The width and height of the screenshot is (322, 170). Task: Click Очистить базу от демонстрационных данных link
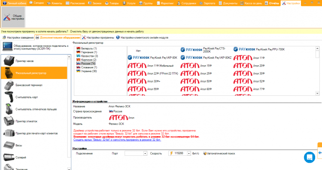[x=107, y=32]
